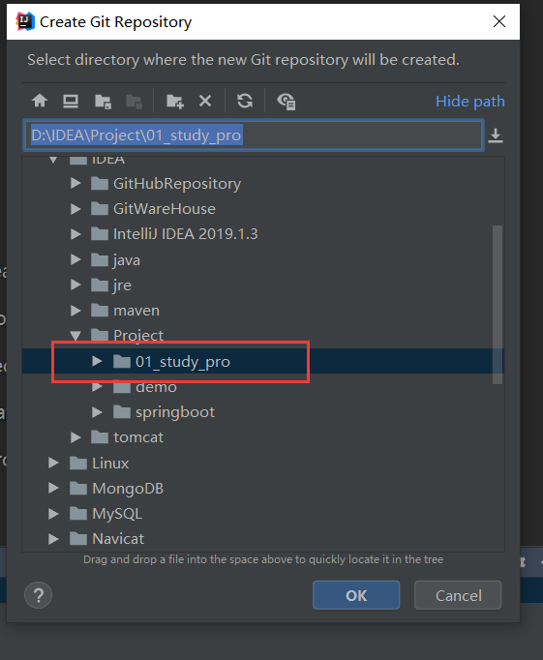The image size is (543, 660).
Task: Expand the GitHubRepository folder
Action: tap(75, 183)
